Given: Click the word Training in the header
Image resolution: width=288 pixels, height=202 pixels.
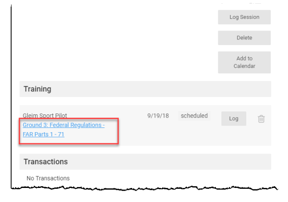Looking at the screenshot, I should pos(38,89).
